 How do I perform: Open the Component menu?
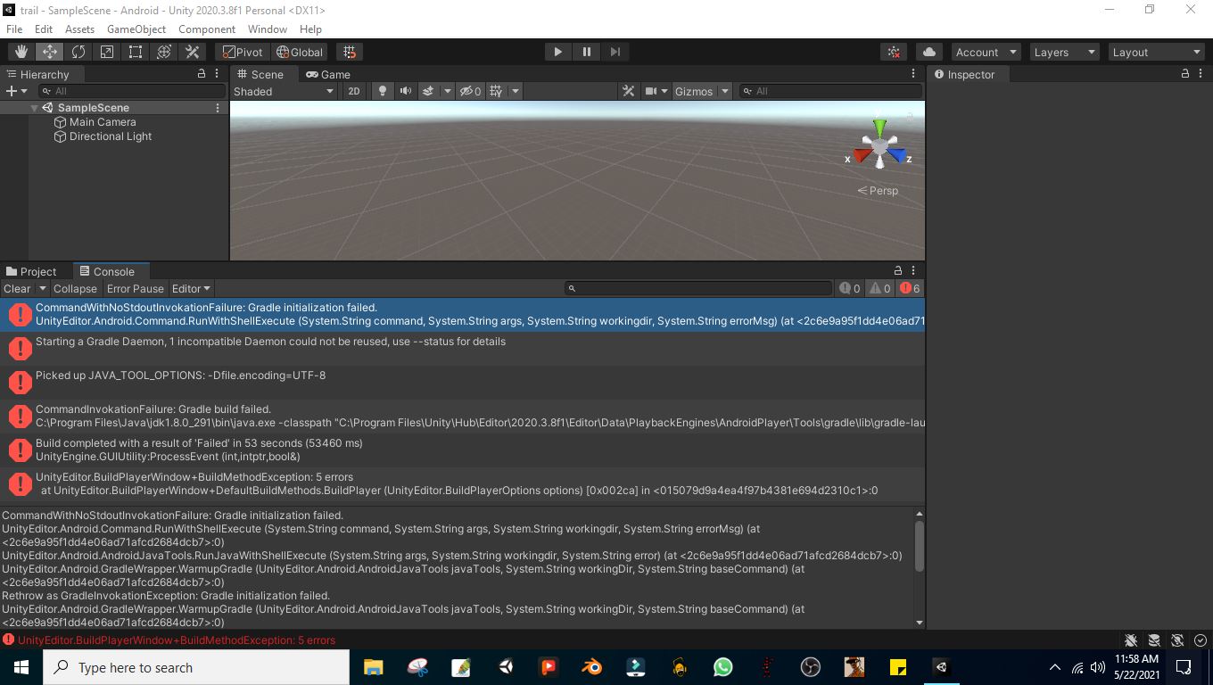[x=207, y=29]
